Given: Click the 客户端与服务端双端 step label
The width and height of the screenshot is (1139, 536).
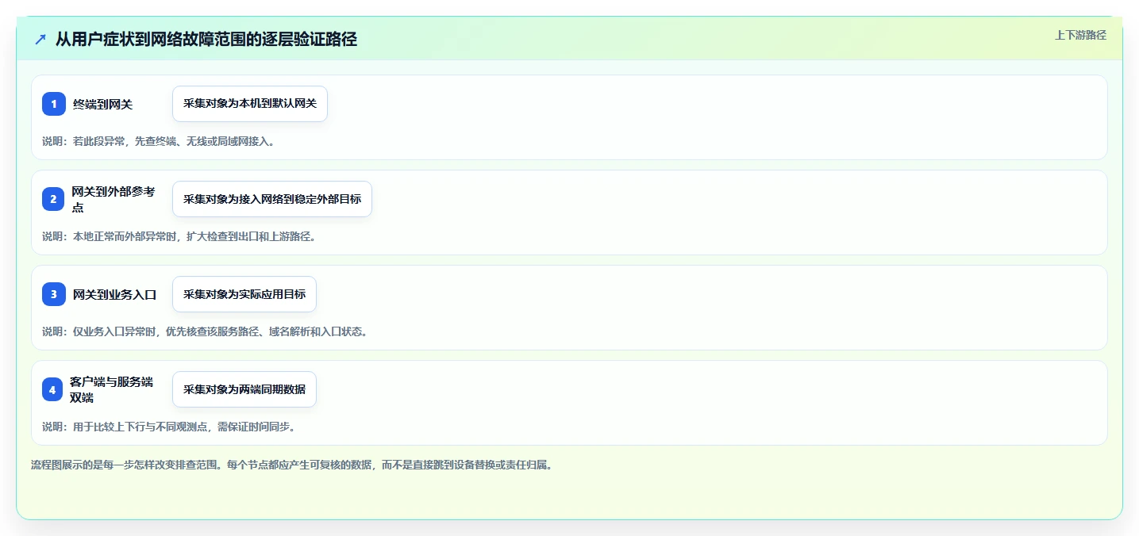Looking at the screenshot, I should click(111, 389).
